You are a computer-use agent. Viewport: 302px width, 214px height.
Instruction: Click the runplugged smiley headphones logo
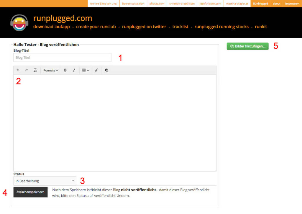pyautogui.click(x=19, y=23)
